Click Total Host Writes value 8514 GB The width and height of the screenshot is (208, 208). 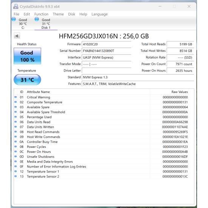click(180, 51)
